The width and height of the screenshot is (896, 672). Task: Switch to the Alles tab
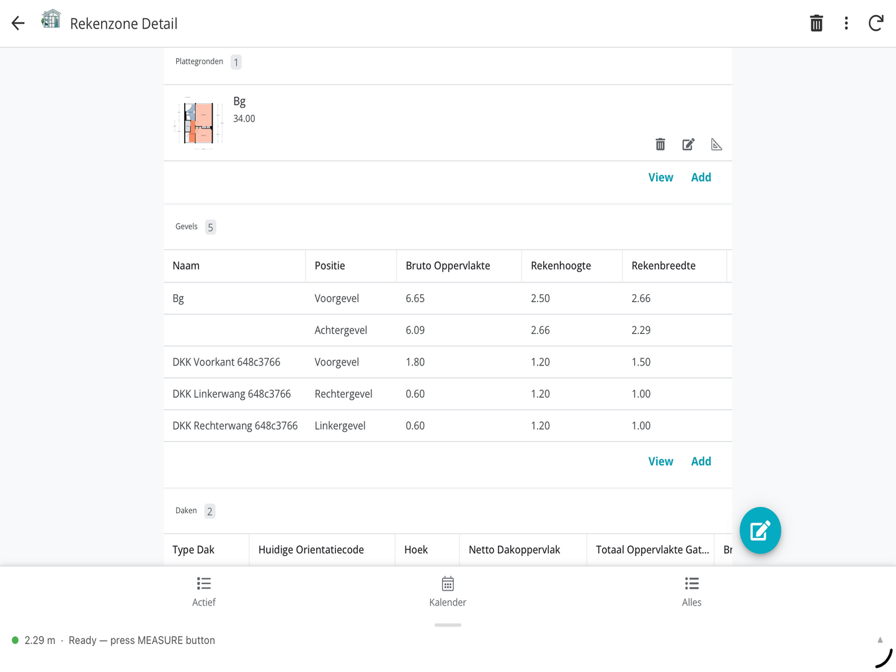[691, 592]
